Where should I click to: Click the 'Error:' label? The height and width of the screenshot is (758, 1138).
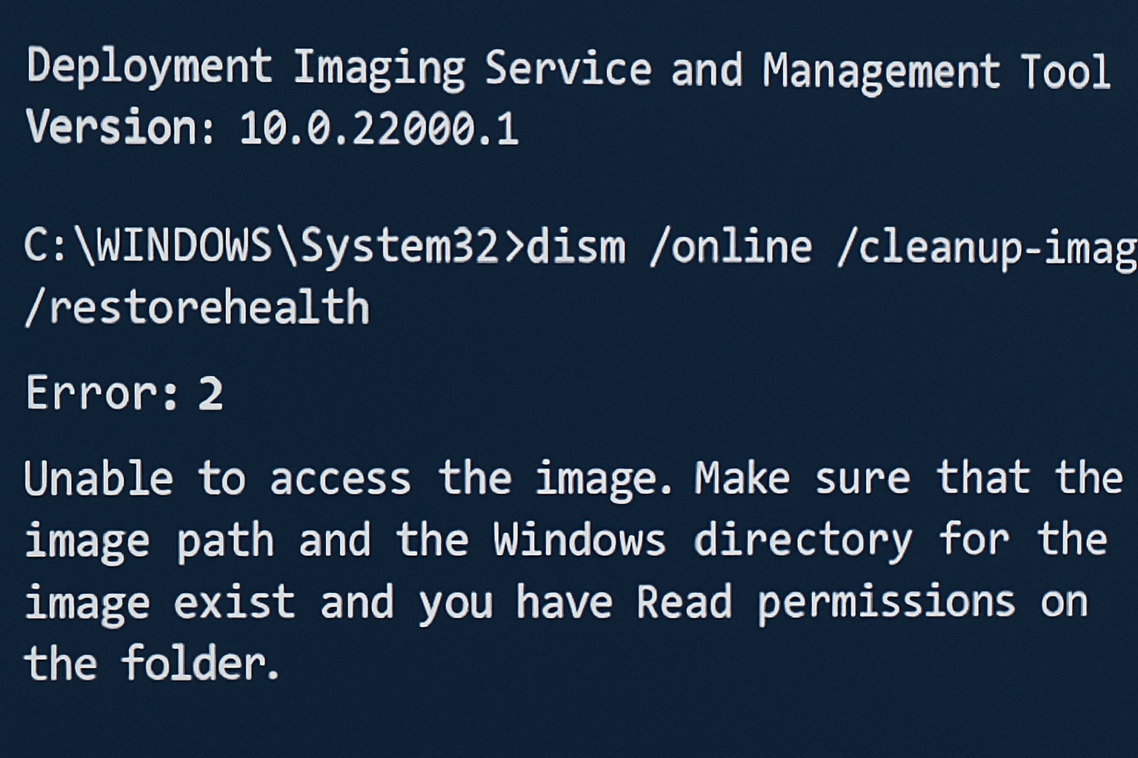102,392
